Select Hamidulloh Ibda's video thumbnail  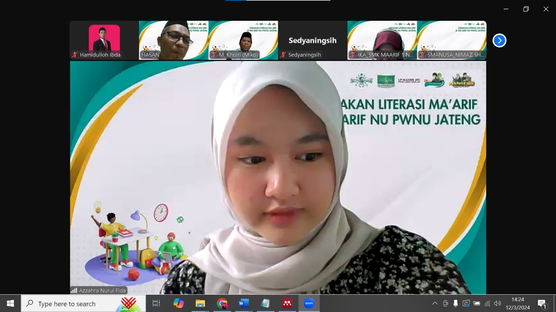[x=104, y=40]
